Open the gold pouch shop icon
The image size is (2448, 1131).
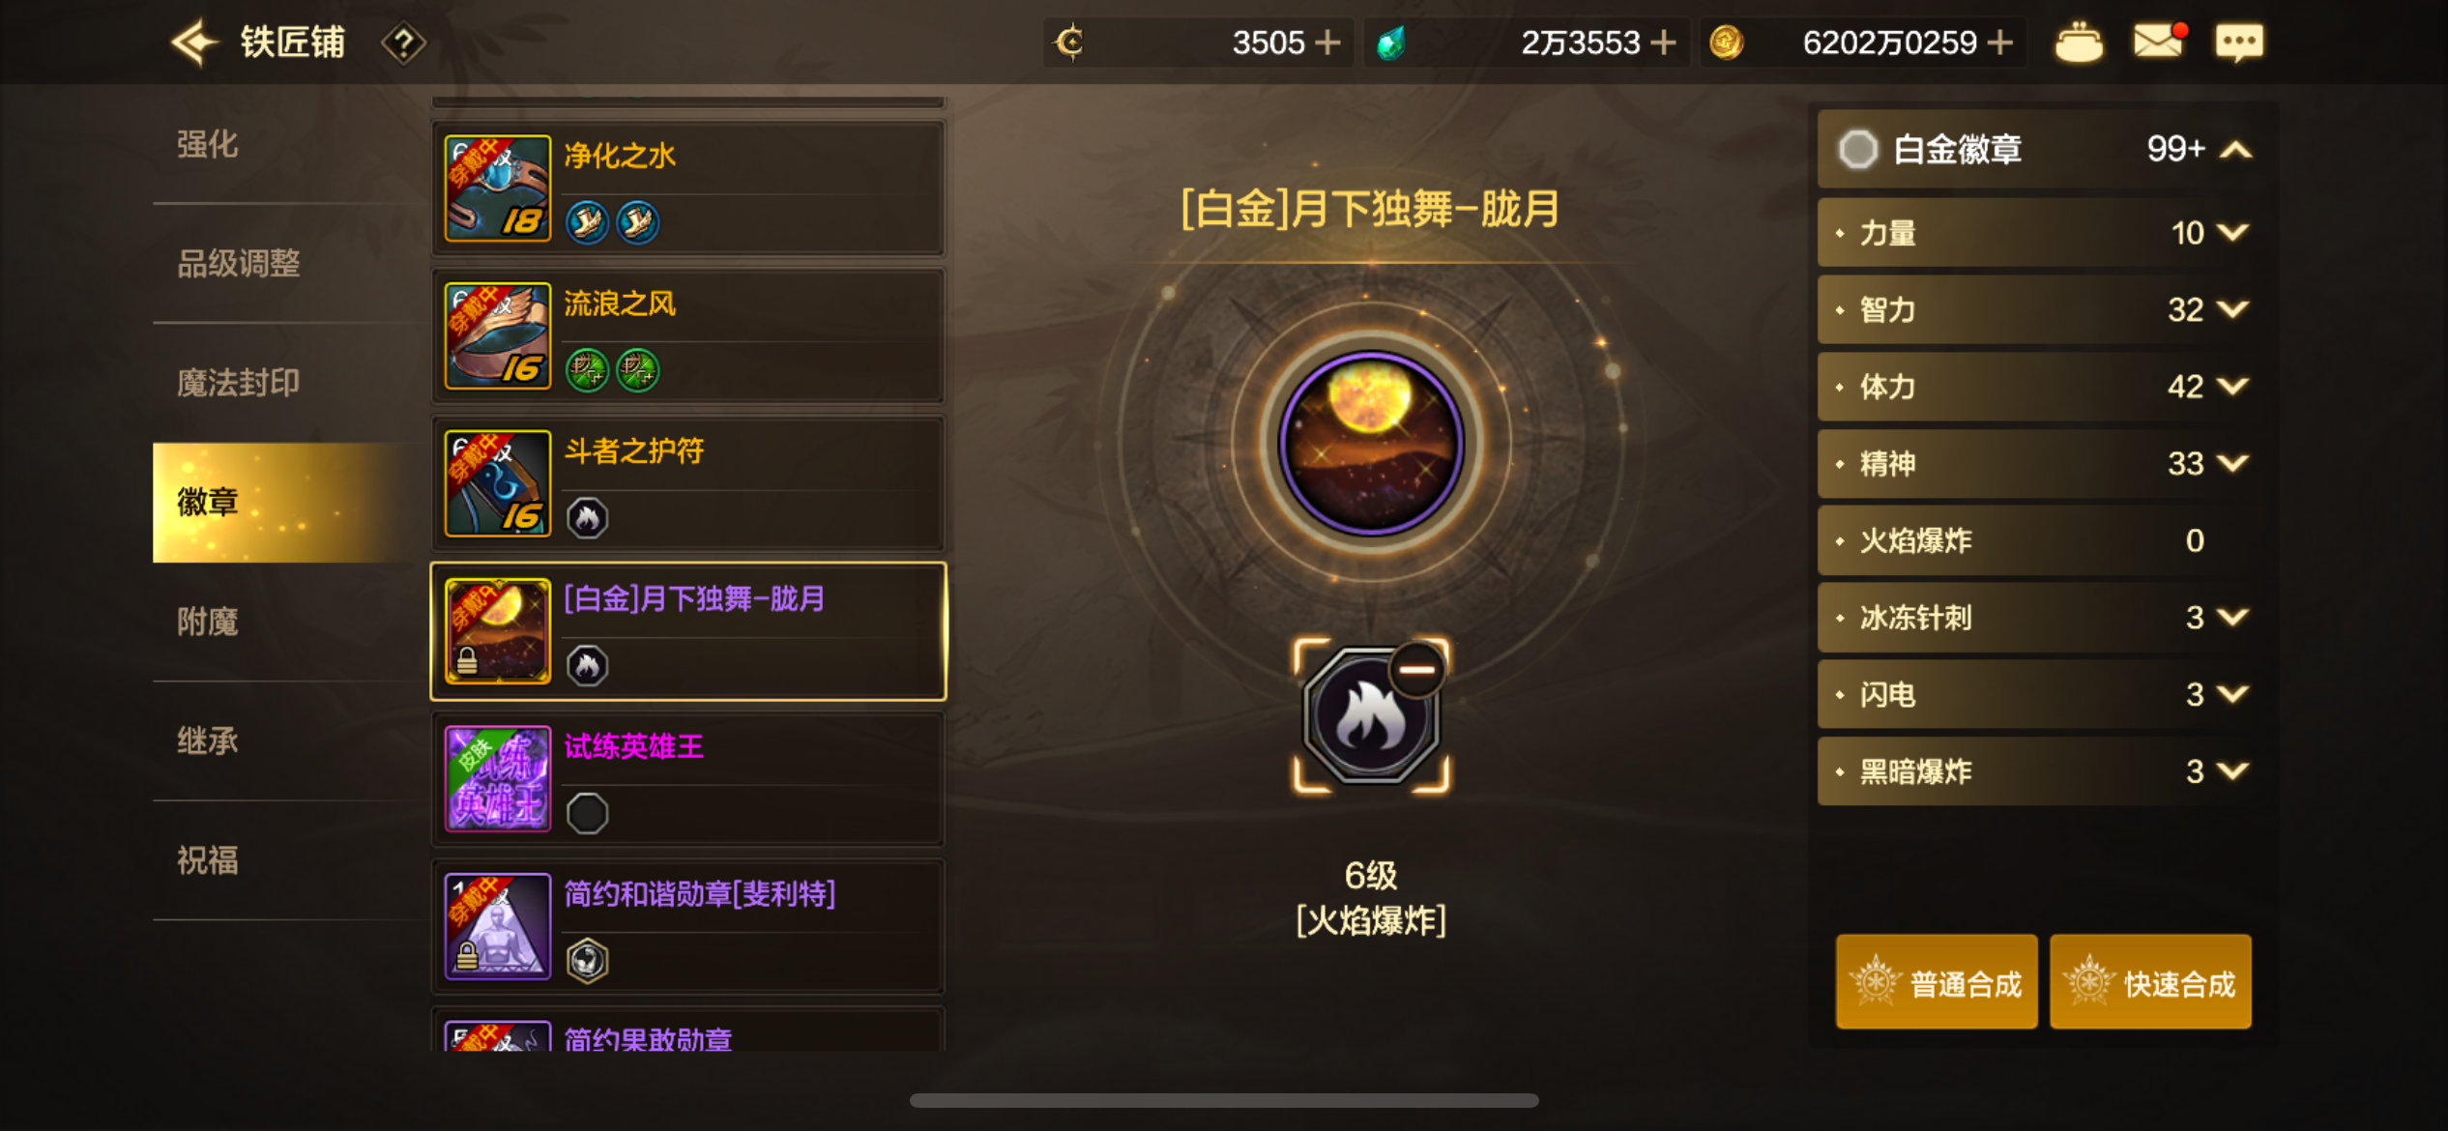tap(2079, 43)
